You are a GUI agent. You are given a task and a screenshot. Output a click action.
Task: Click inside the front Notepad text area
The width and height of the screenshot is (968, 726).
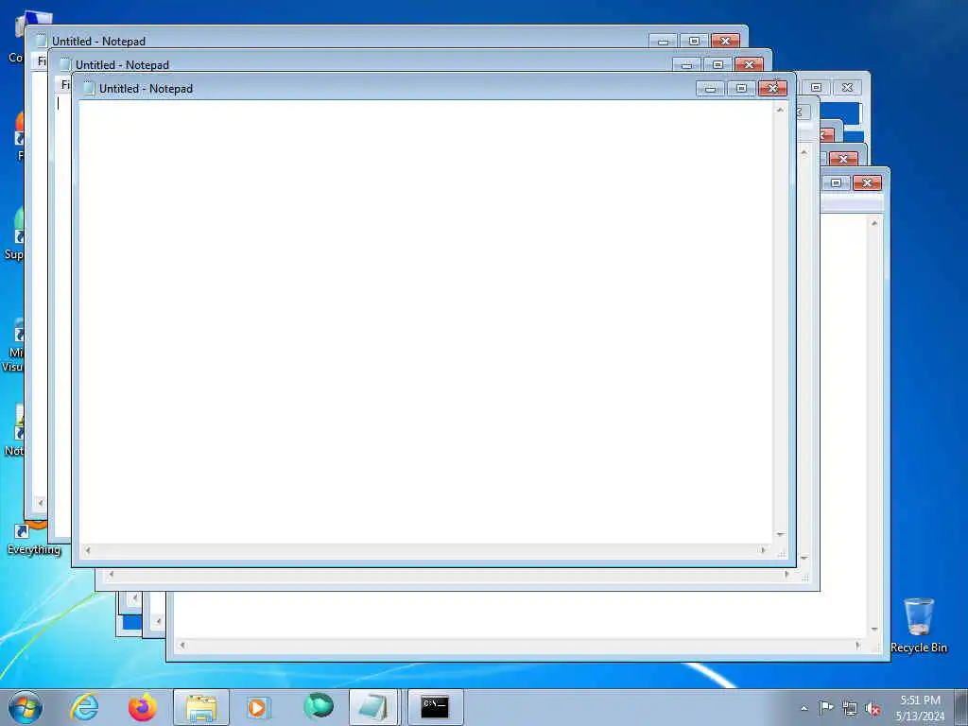pyautogui.click(x=424, y=321)
